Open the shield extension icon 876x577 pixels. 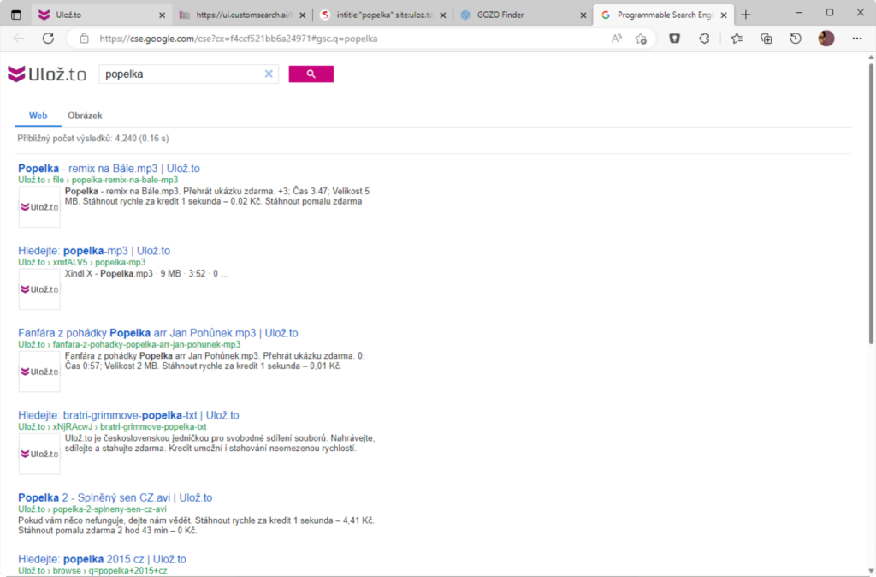[674, 38]
